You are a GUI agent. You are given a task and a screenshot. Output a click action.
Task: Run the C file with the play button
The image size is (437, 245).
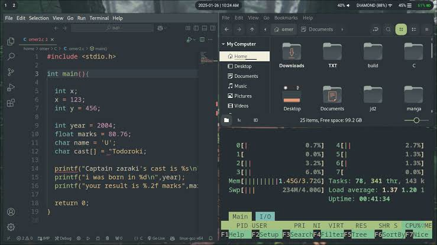tap(189, 40)
